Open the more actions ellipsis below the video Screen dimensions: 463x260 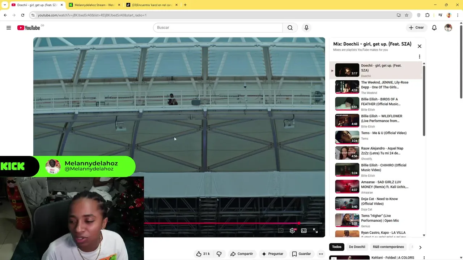click(x=321, y=254)
